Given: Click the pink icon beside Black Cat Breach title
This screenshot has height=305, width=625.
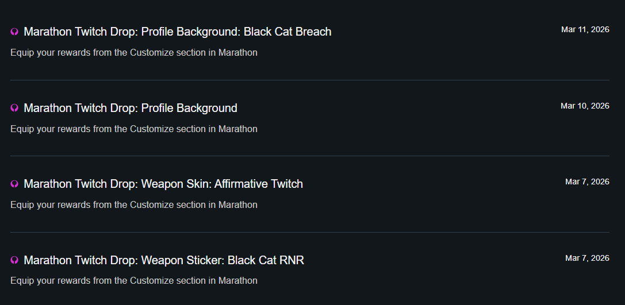Looking at the screenshot, I should coord(15,32).
